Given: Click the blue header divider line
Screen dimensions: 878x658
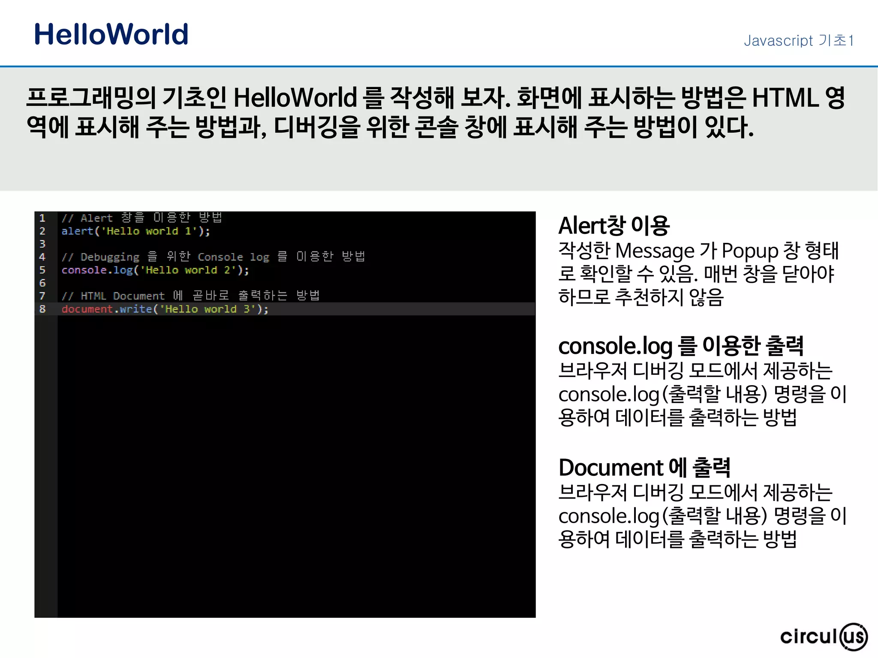Looking at the screenshot, I should pyautogui.click(x=439, y=66).
